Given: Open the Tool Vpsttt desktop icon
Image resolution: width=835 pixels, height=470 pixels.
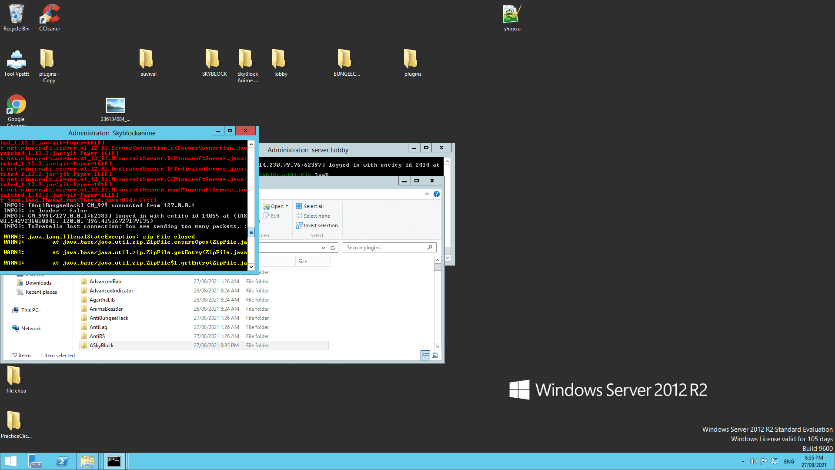Looking at the screenshot, I should click(16, 63).
